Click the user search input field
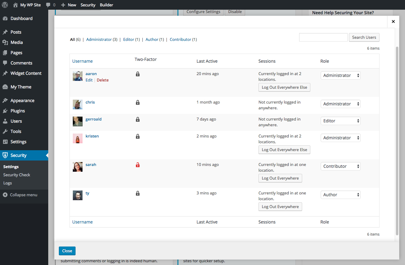Screen dimensions: 405x265 pos(323,37)
